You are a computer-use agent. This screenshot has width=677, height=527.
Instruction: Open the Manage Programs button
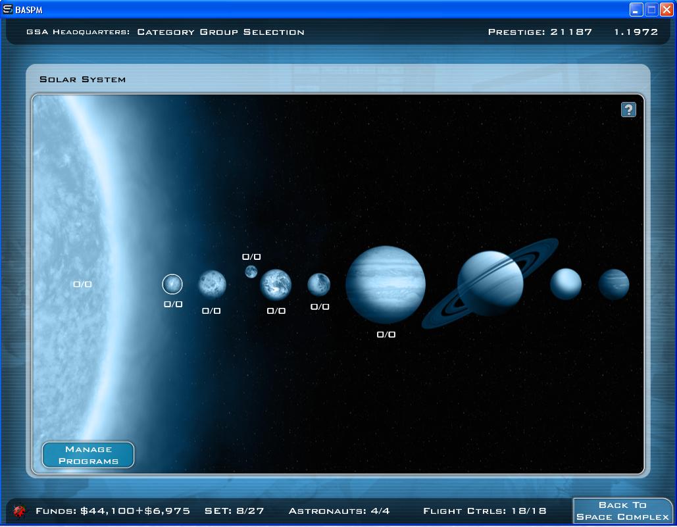coord(88,455)
